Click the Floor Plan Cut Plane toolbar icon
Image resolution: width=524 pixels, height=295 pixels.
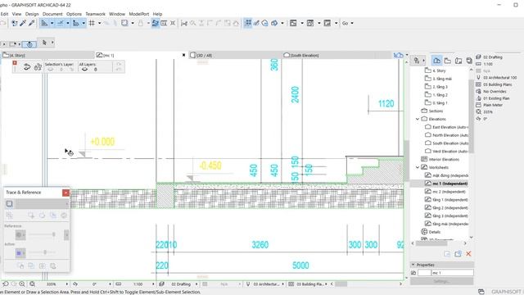293,23
